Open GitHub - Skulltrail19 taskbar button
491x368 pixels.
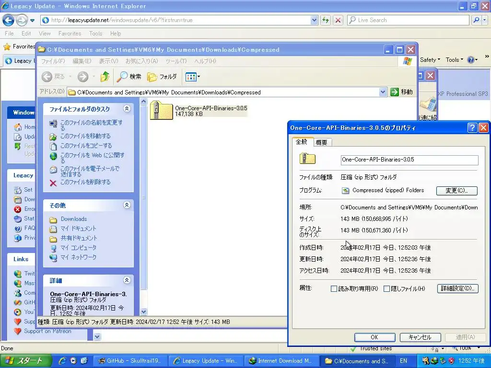coord(130,361)
